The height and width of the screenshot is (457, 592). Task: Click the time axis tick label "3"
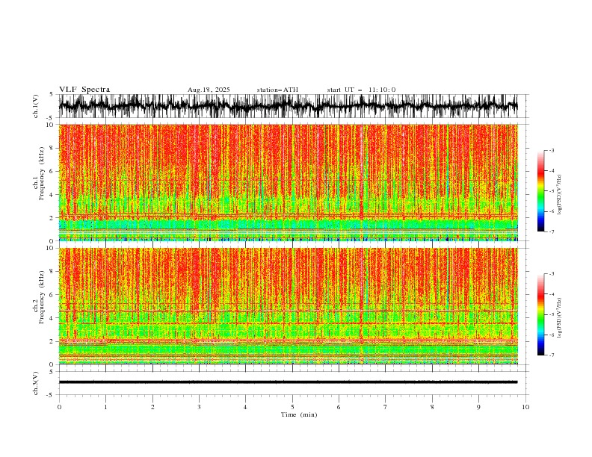[x=199, y=407]
